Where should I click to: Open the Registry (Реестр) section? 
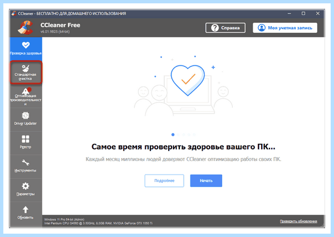pyautogui.click(x=26, y=143)
